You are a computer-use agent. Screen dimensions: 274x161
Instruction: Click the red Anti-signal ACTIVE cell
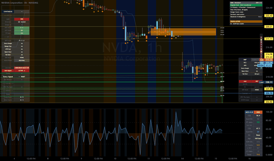22,71
